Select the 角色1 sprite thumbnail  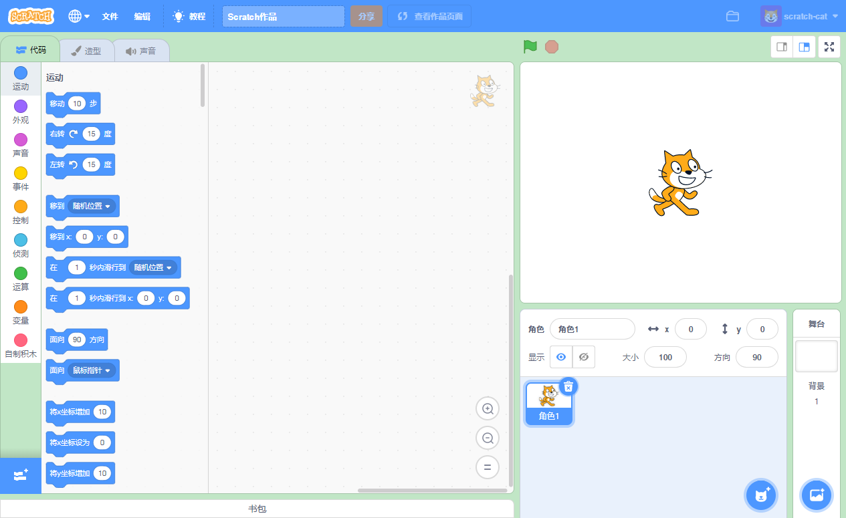(x=548, y=404)
